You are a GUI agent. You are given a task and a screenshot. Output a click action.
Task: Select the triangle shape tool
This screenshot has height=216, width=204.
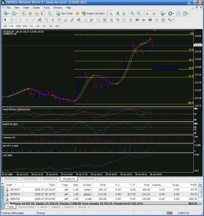tap(144, 20)
